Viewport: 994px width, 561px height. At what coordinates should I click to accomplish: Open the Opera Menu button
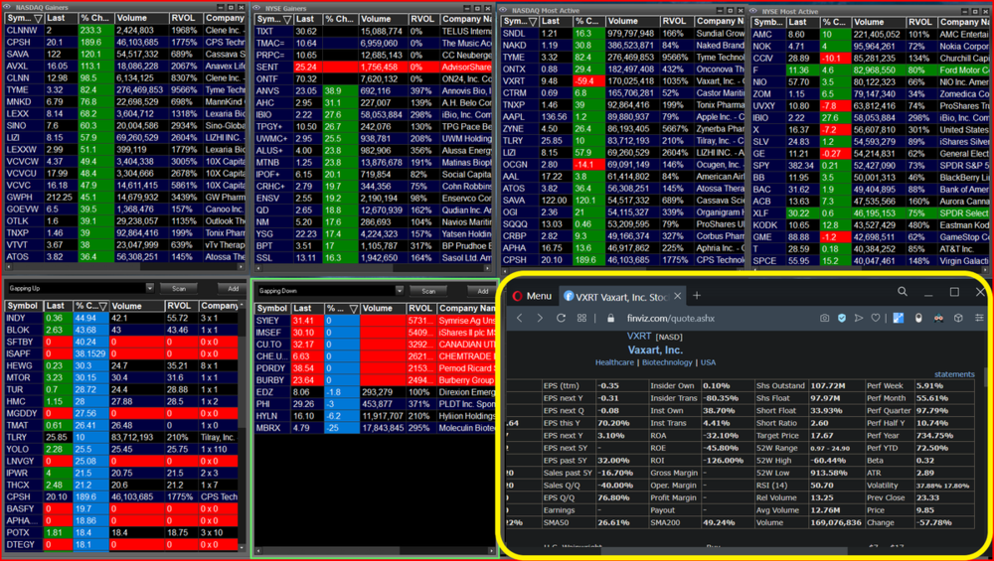click(x=531, y=296)
